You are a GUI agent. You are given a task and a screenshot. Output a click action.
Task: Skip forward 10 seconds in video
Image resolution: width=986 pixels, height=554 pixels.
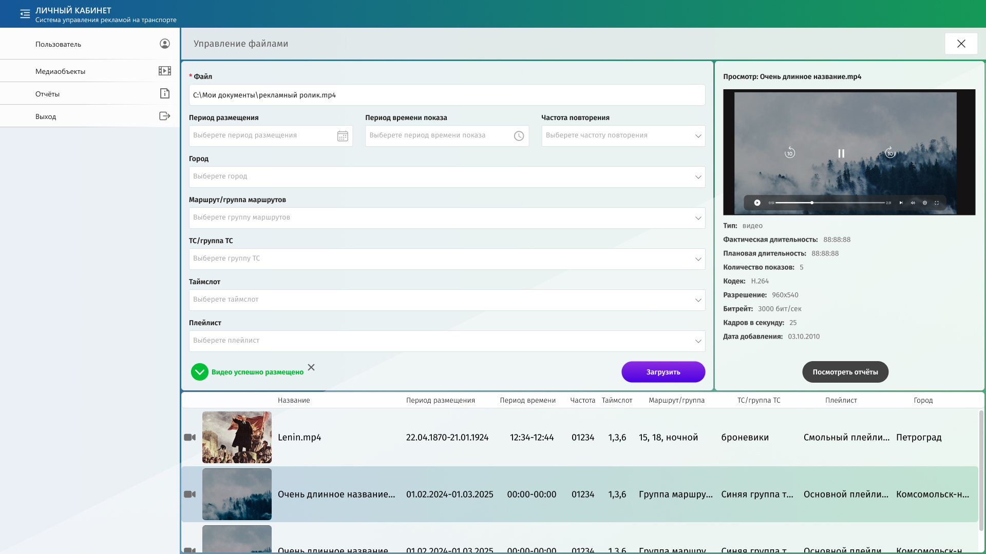point(890,153)
